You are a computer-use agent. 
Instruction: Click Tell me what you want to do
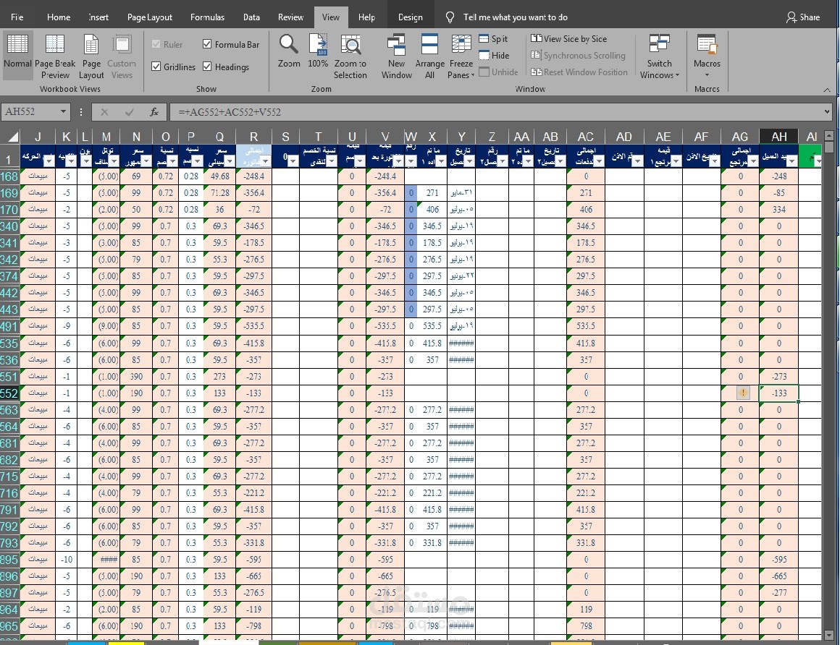coord(515,17)
